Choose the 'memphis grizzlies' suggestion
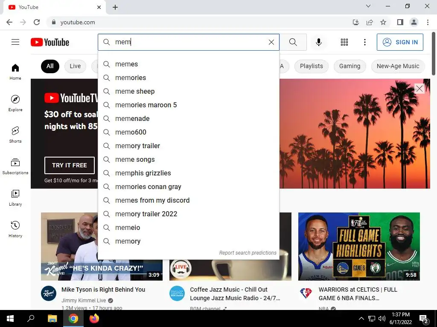This screenshot has width=437, height=327. (x=188, y=173)
